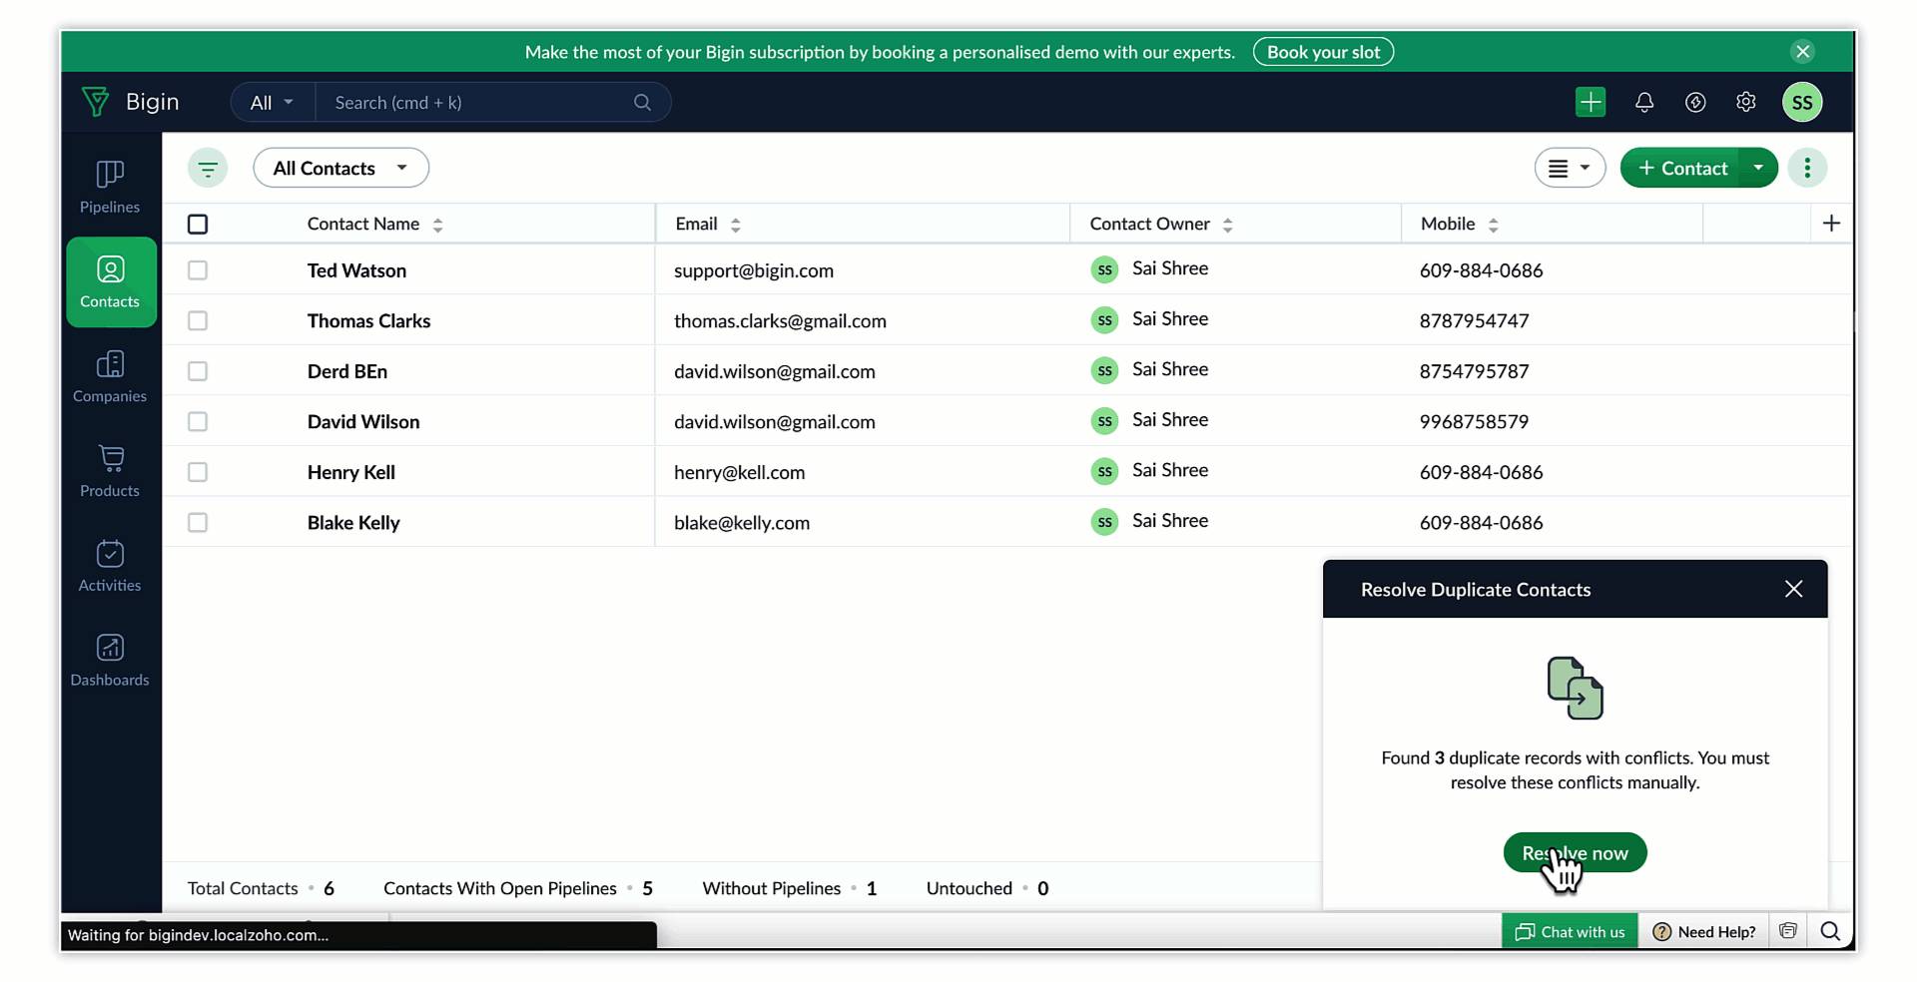Select the Derd BEn row checkbox

click(198, 371)
